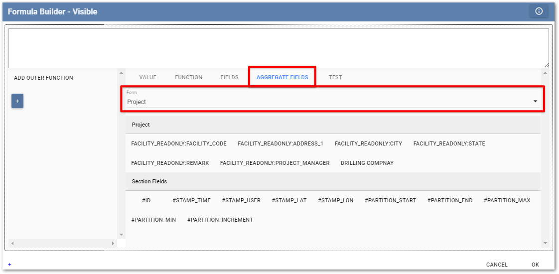Image resolution: width=559 pixels, height=274 pixels.
Task: Pick the #PARTITION_MAX field
Action: [507, 200]
